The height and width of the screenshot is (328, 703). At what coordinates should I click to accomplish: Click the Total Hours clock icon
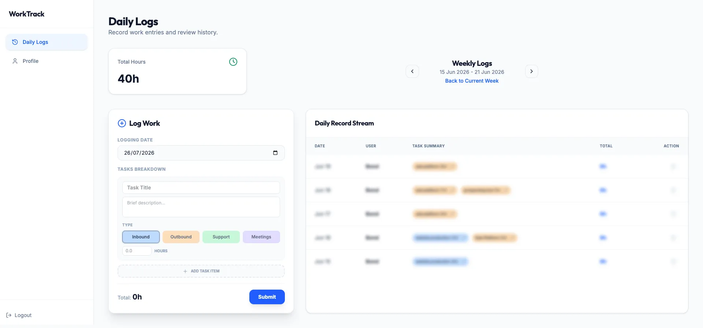(233, 62)
